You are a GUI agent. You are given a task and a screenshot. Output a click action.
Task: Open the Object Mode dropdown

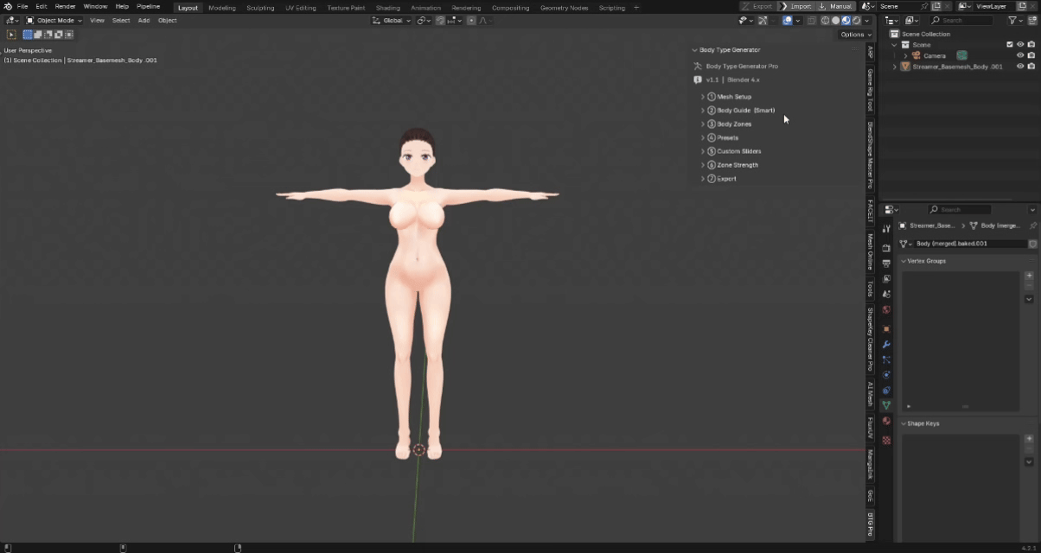[x=54, y=20]
